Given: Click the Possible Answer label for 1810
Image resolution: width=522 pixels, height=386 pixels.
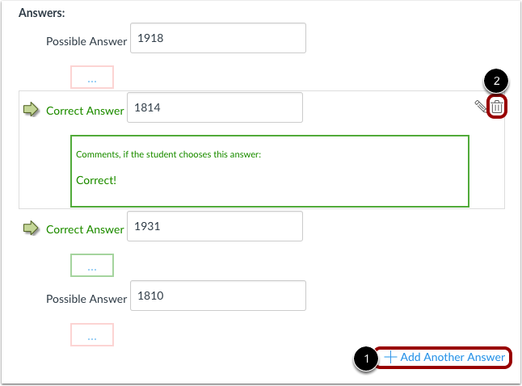Looking at the screenshot, I should (86, 299).
